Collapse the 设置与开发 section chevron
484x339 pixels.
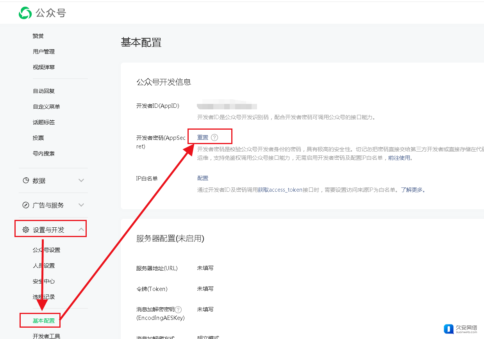[81, 230]
